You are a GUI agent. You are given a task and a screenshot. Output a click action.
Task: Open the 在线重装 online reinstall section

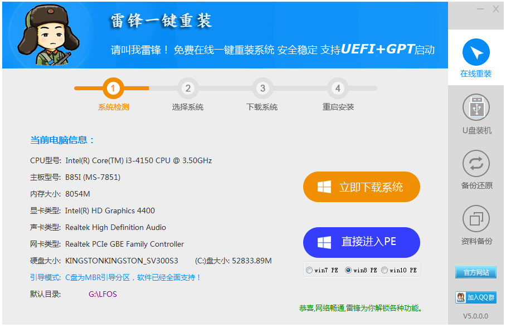point(475,58)
